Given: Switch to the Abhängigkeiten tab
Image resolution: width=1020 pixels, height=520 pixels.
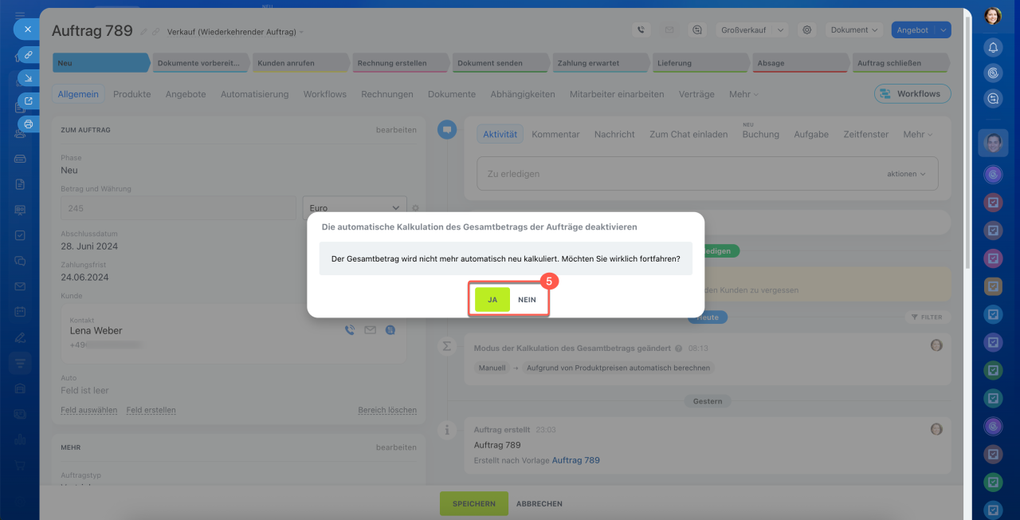Looking at the screenshot, I should point(523,94).
